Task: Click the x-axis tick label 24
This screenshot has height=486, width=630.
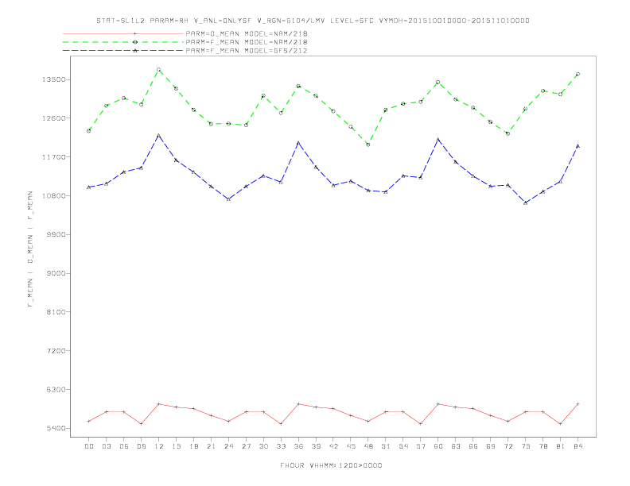Action: (x=228, y=446)
